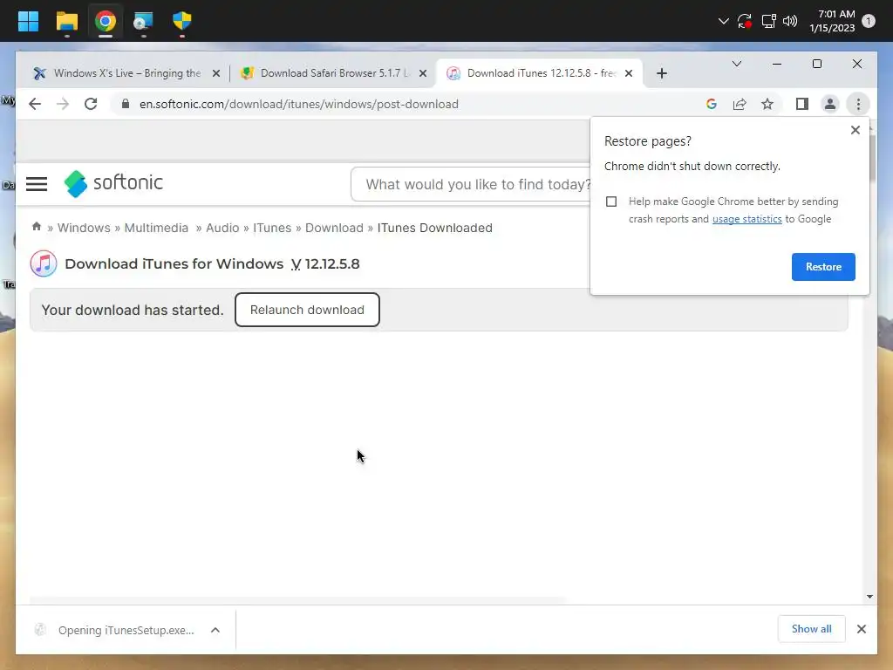This screenshot has width=893, height=670.
Task: Open Windows breadcrumb link
Action: point(84,228)
